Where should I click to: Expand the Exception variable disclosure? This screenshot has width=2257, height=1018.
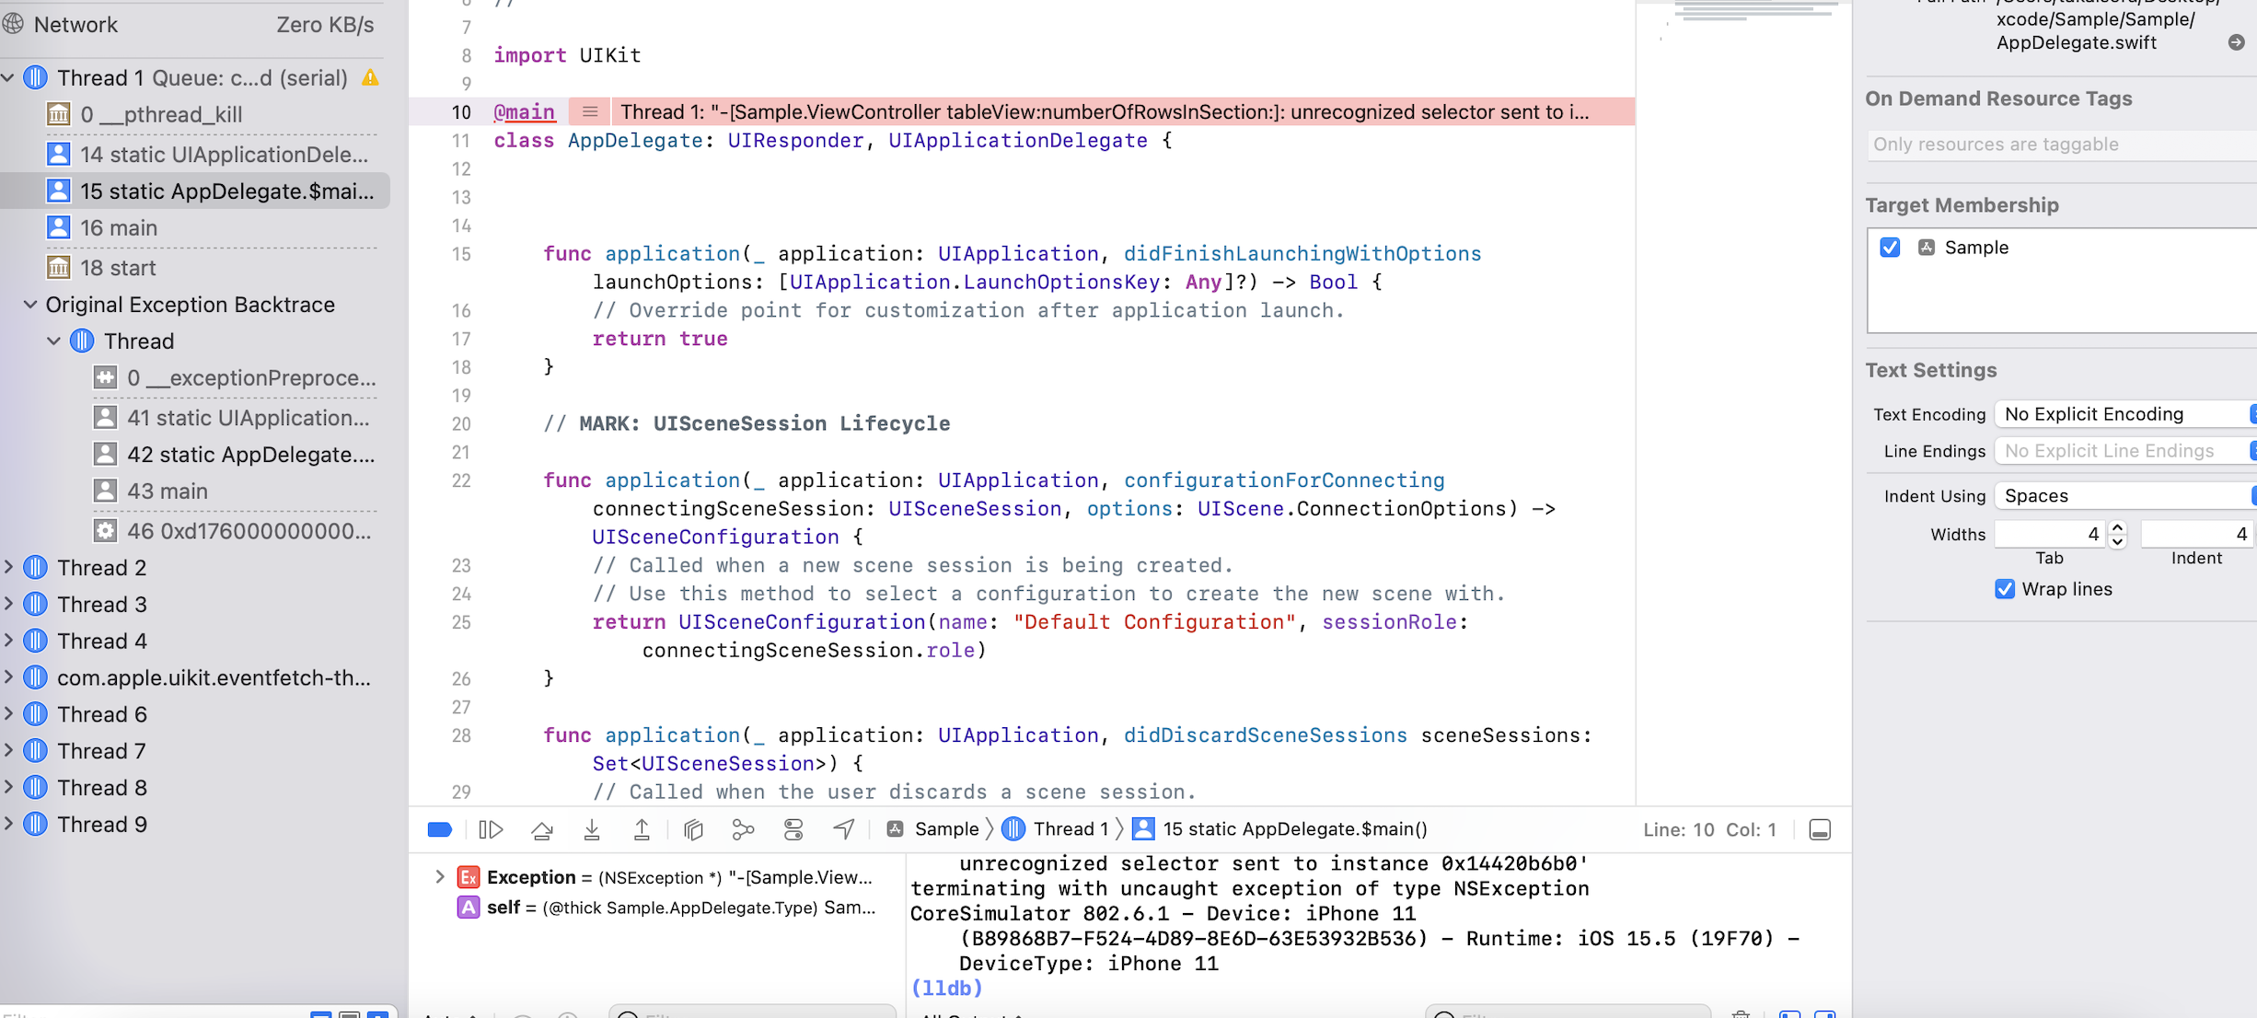(x=440, y=877)
